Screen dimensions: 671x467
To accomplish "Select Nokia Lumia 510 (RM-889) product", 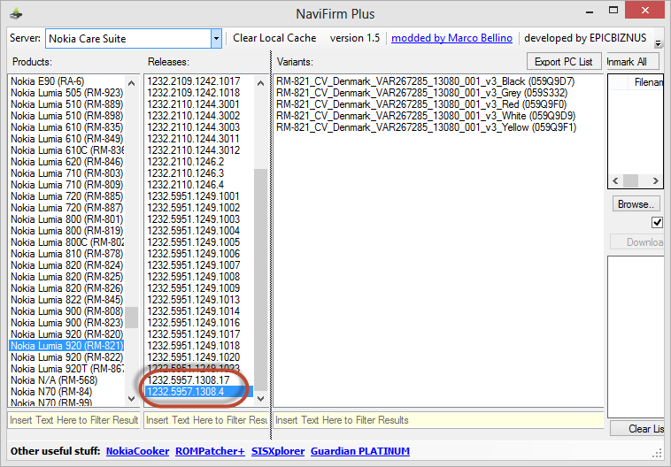I will [x=66, y=104].
